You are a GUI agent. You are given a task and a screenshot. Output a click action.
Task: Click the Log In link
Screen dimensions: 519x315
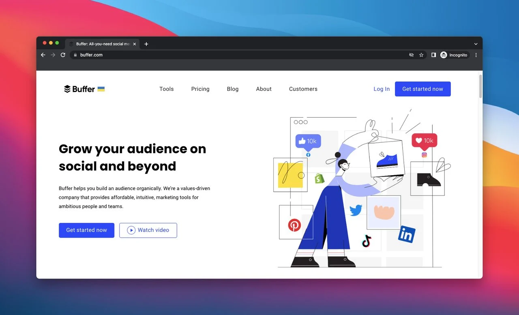pos(382,89)
